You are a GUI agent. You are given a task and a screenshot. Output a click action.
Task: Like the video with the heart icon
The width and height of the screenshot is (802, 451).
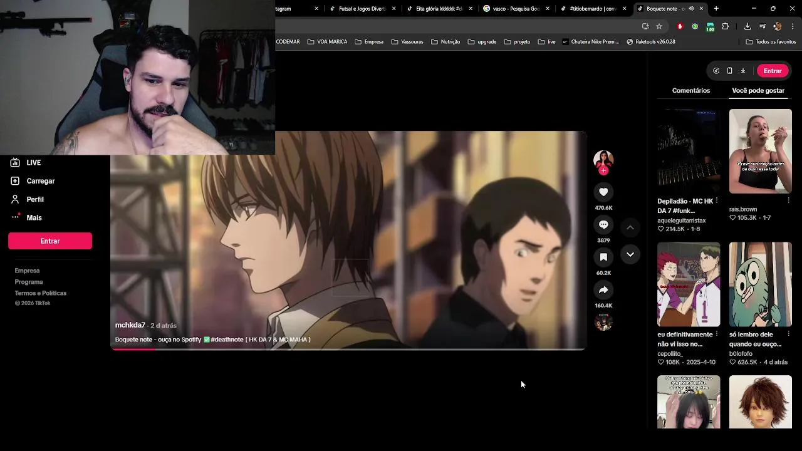coord(603,192)
